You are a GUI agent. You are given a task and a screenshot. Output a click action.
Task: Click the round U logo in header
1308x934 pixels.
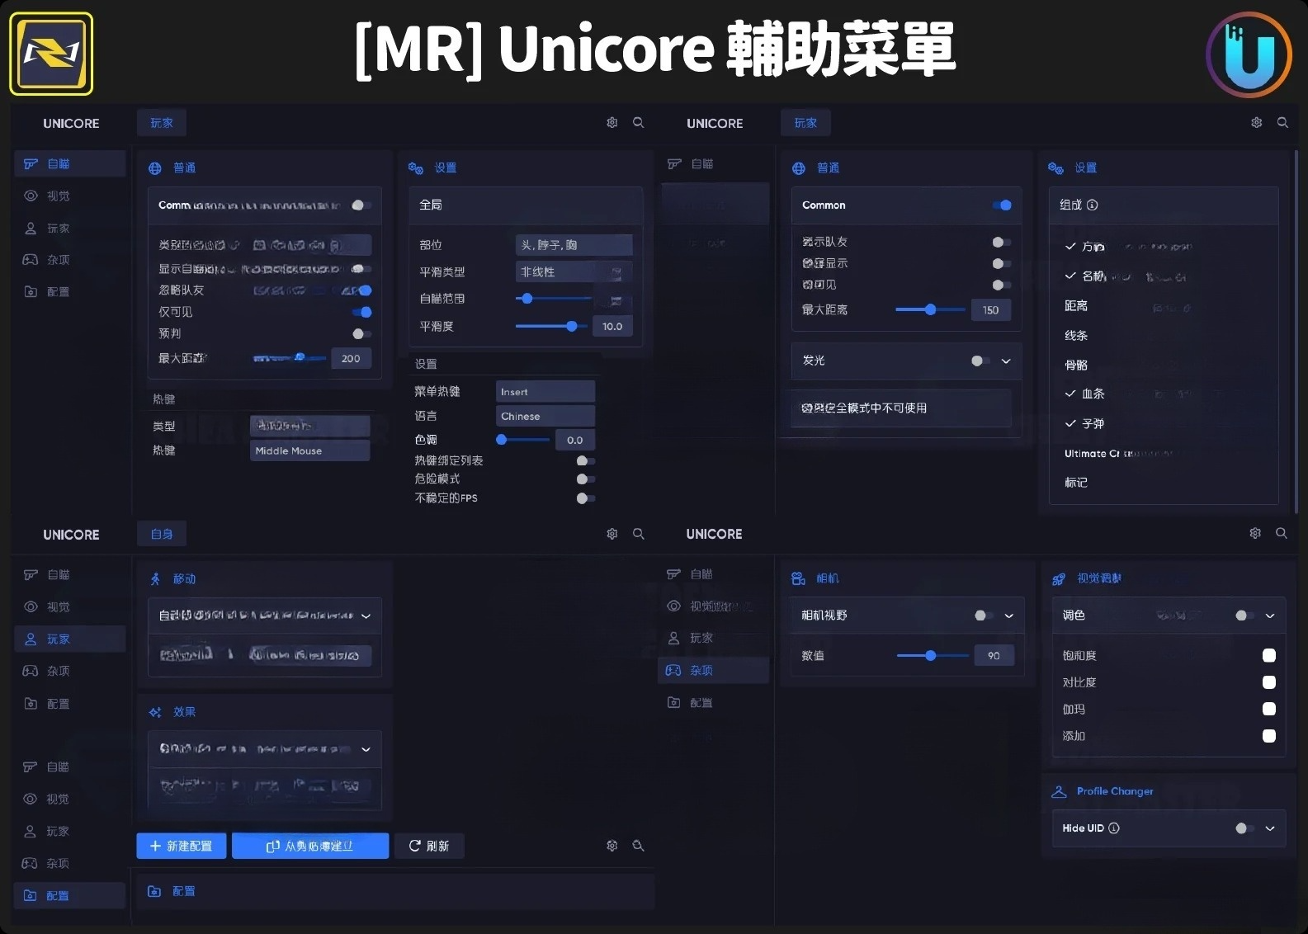(1249, 54)
